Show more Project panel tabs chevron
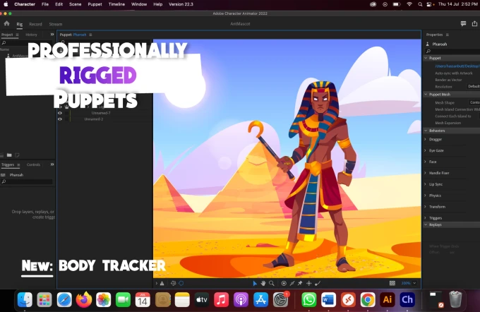This screenshot has width=480, height=312. (52, 35)
